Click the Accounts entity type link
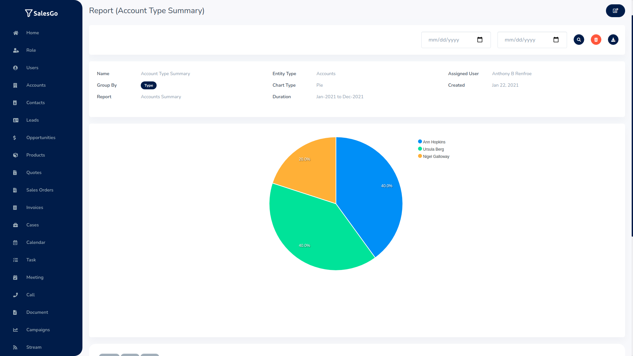This screenshot has width=633, height=356. [x=326, y=74]
